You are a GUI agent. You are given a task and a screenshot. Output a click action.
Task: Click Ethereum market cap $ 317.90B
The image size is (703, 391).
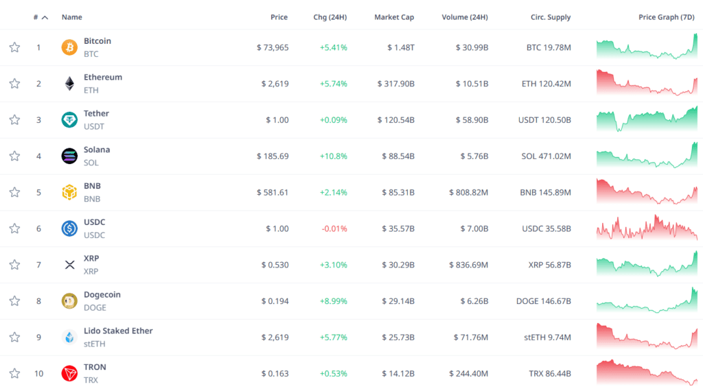pyautogui.click(x=396, y=84)
